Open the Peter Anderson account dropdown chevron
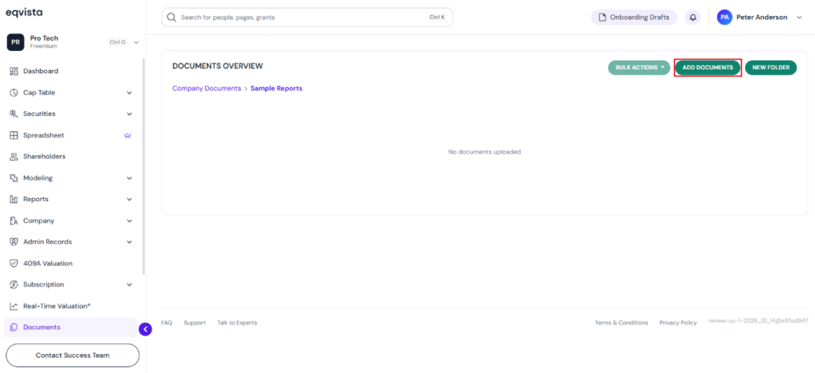The image size is (815, 373). tap(799, 17)
